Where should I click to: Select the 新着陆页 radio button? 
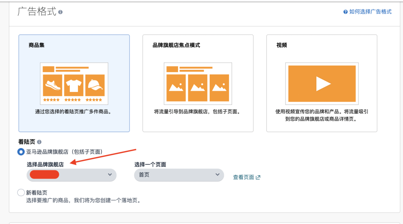click(21, 192)
